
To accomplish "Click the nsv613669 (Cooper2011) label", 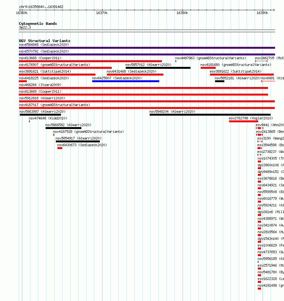I will [40, 91].
